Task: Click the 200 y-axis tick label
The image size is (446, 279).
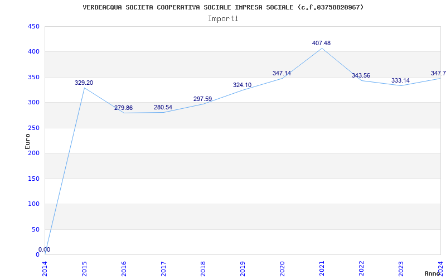Action: point(33,153)
